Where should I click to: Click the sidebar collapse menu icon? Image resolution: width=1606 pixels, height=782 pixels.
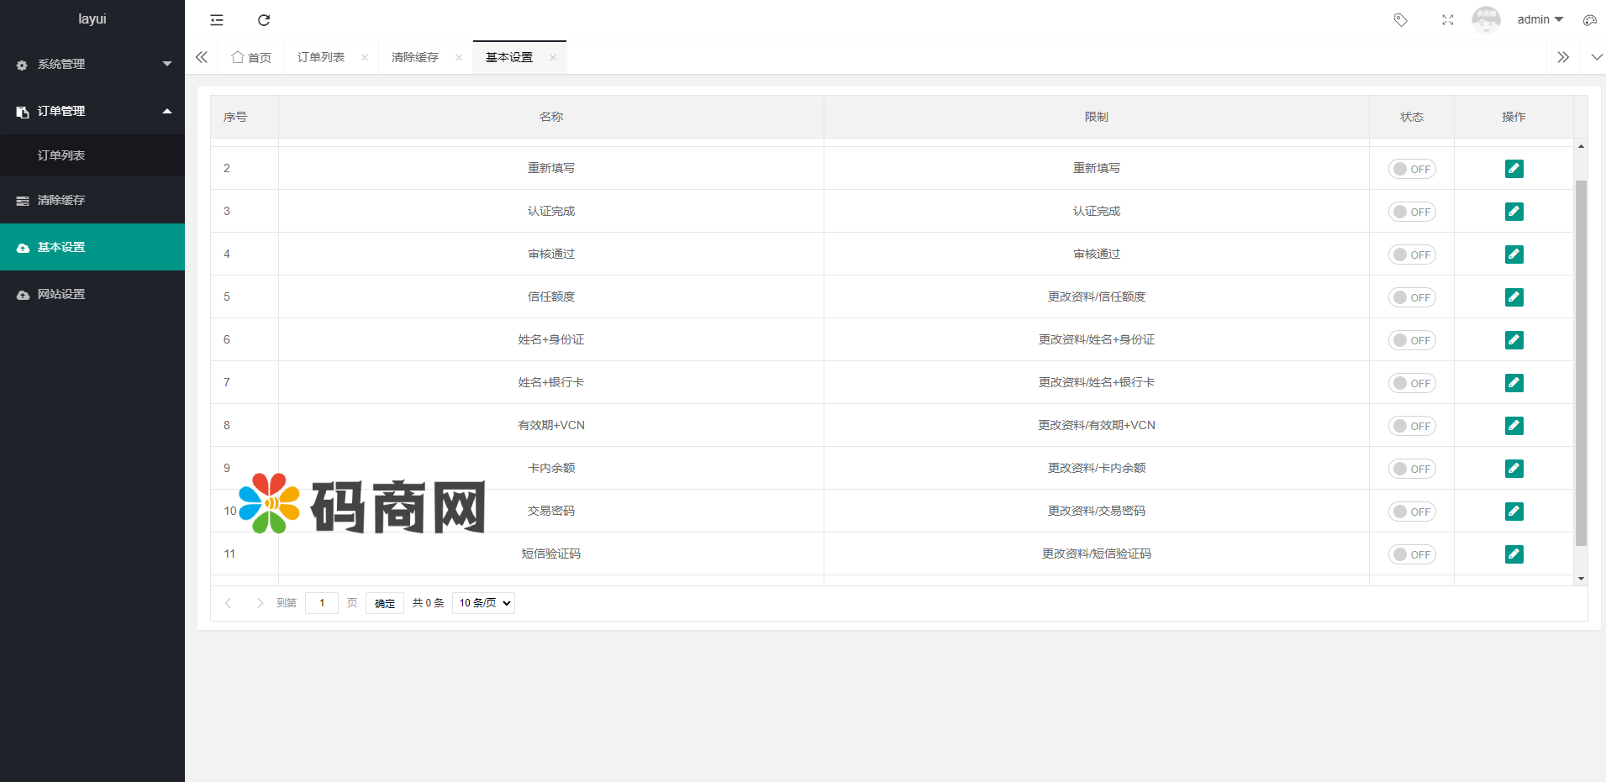coord(217,20)
